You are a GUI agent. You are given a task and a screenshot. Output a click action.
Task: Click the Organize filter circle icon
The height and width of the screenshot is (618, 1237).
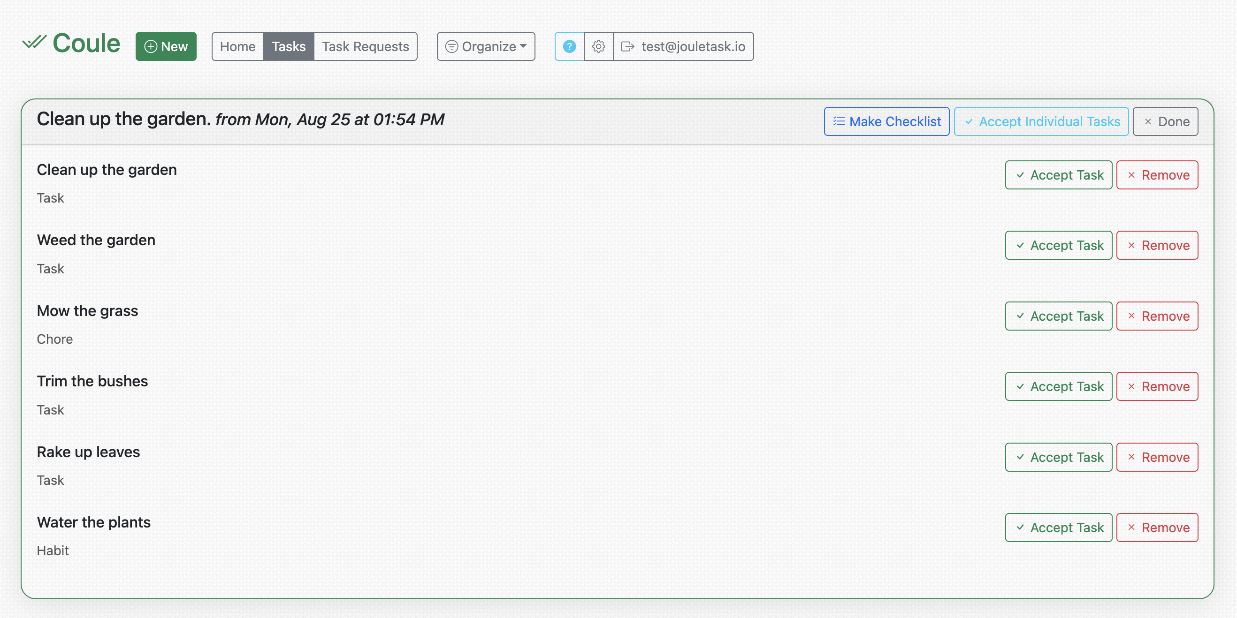(451, 46)
